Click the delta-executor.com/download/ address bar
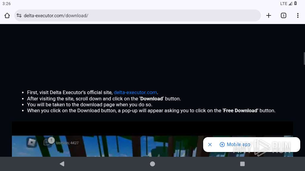The height and width of the screenshot is (171, 305). click(x=138, y=15)
